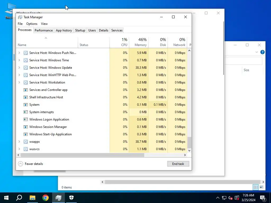271x203 pixels.
Task: Select the System process row
Action: pyautogui.click(x=101, y=105)
